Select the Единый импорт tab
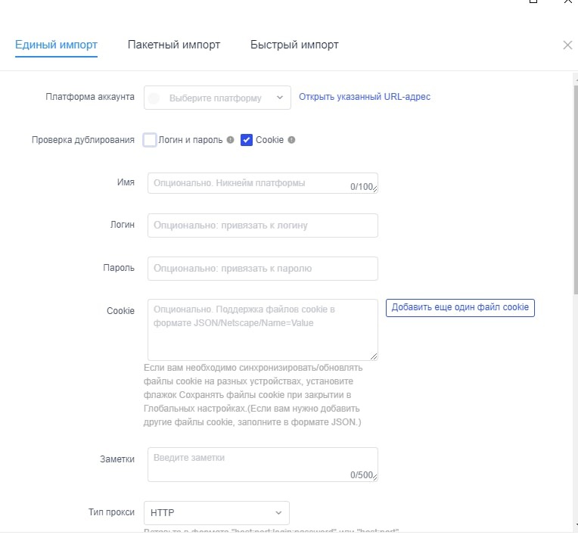This screenshot has height=538, width=578. (56, 45)
